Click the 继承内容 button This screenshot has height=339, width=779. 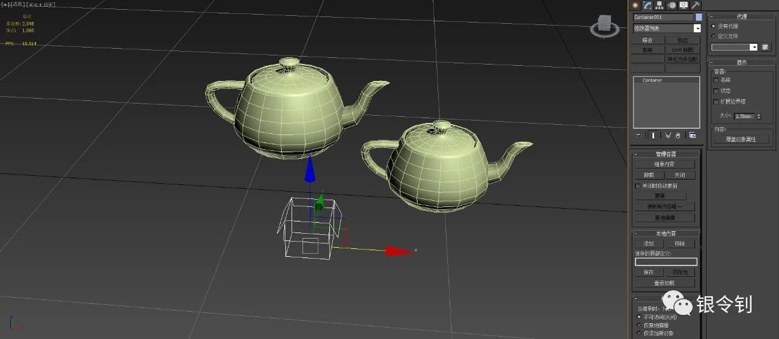coord(665,164)
